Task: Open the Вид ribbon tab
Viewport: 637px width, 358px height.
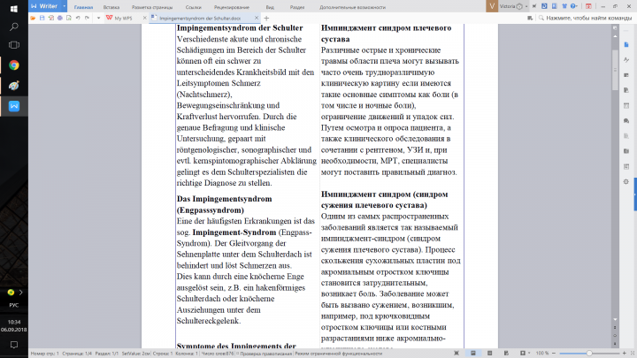Action: (270, 7)
